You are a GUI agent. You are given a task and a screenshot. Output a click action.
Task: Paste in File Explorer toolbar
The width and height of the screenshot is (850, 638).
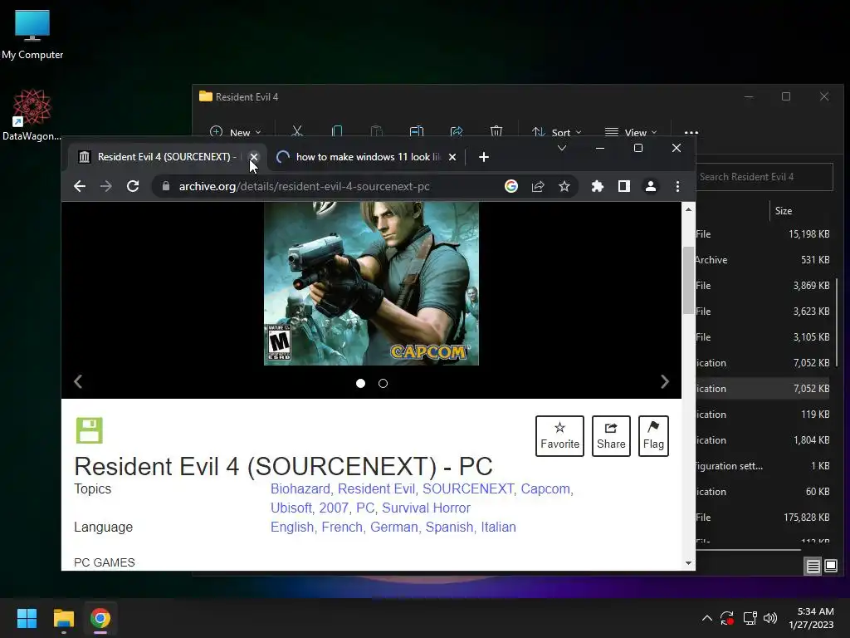click(376, 132)
